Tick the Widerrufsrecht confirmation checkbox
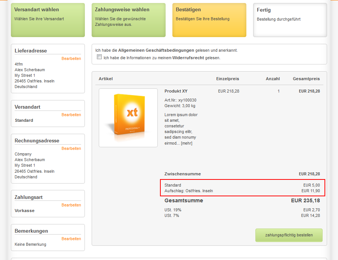 pyautogui.click(x=99, y=57)
